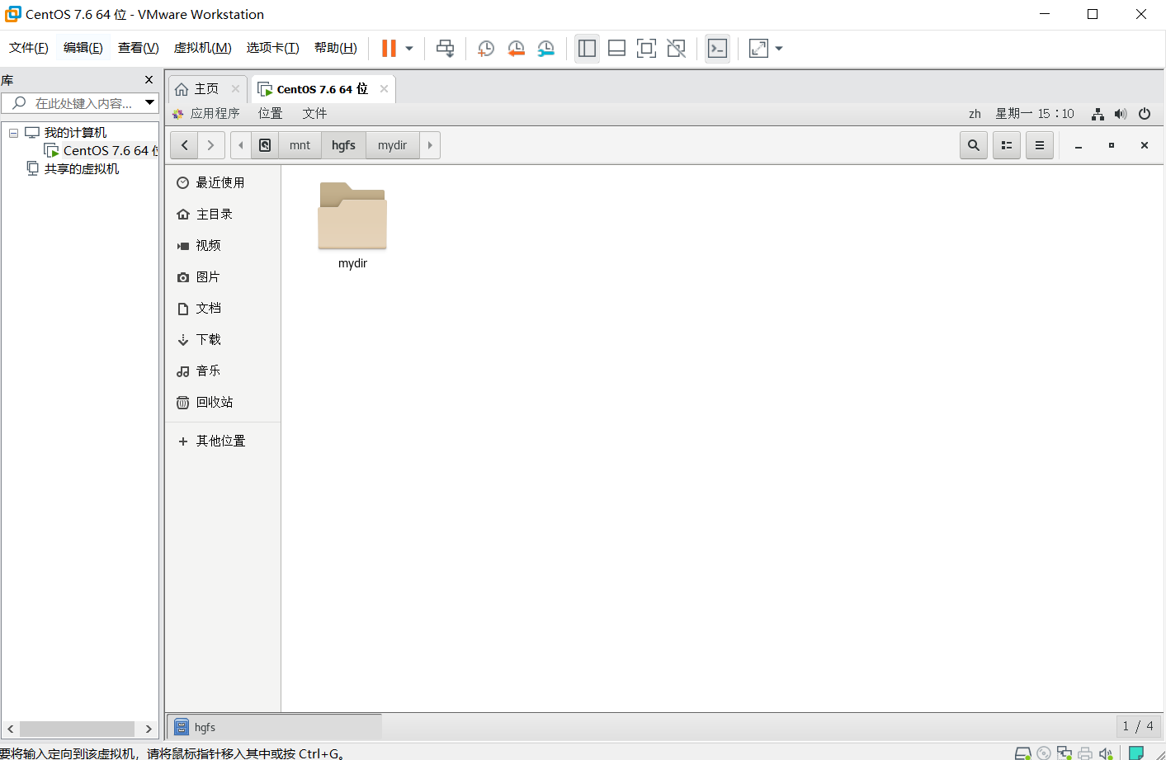This screenshot has width=1166, height=760.
Task: Open 音乐 in the sidebar
Action: click(223, 371)
